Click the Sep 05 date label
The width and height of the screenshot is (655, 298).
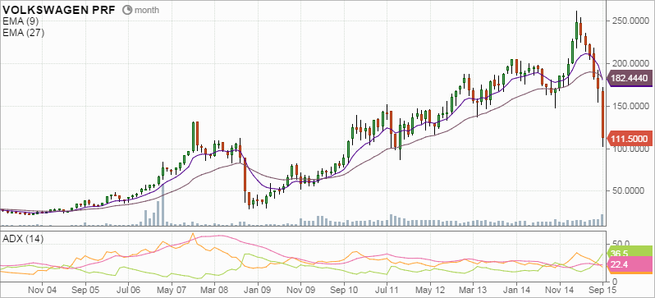[x=85, y=289]
